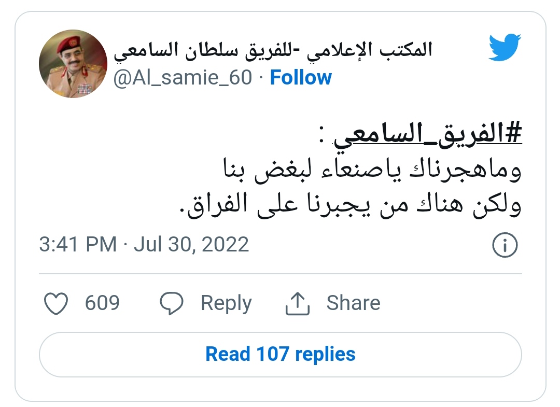Open the profile avatar of the officer
This screenshot has width=560, height=407.
point(73,64)
